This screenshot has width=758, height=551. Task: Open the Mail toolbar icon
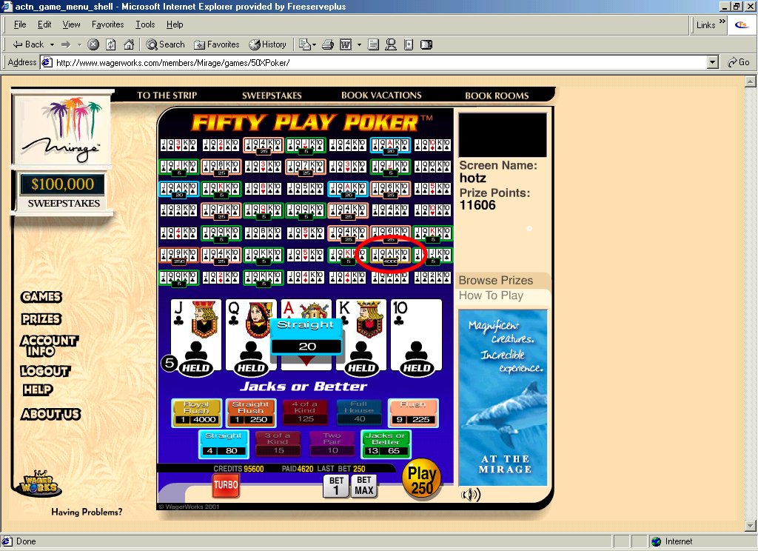coord(304,44)
